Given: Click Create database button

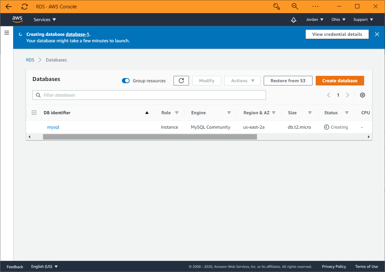Looking at the screenshot, I should point(340,81).
